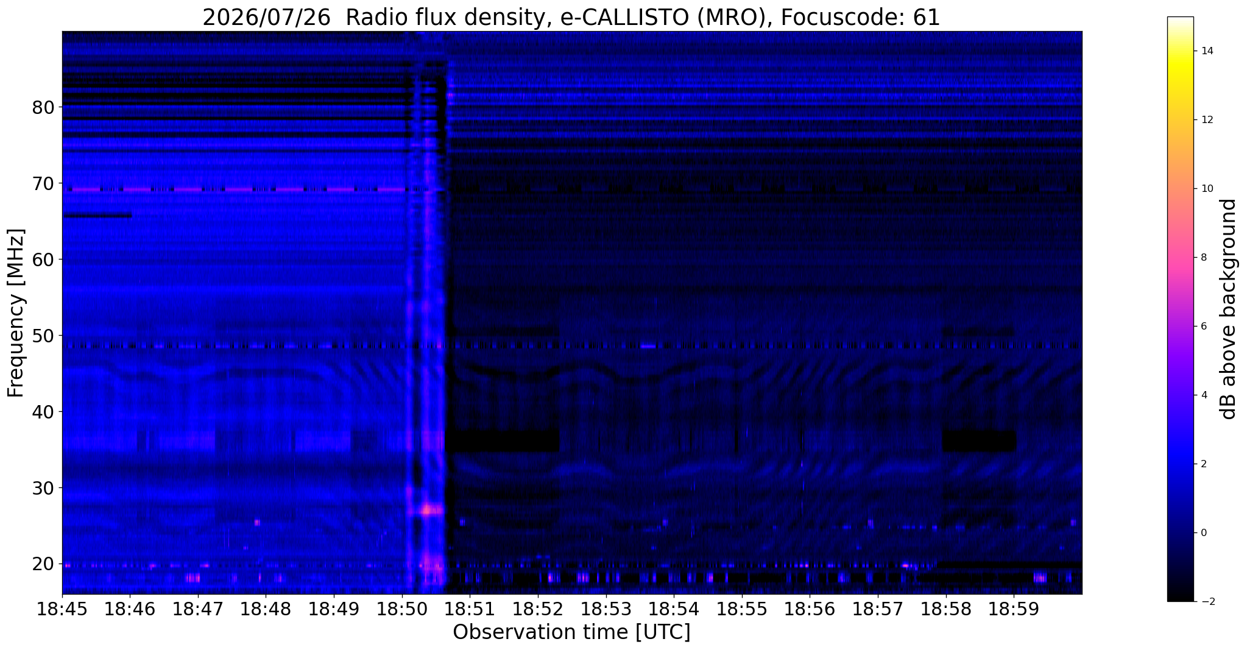Click the 18:47 time tick label
The image size is (1247, 650).
[x=198, y=609]
